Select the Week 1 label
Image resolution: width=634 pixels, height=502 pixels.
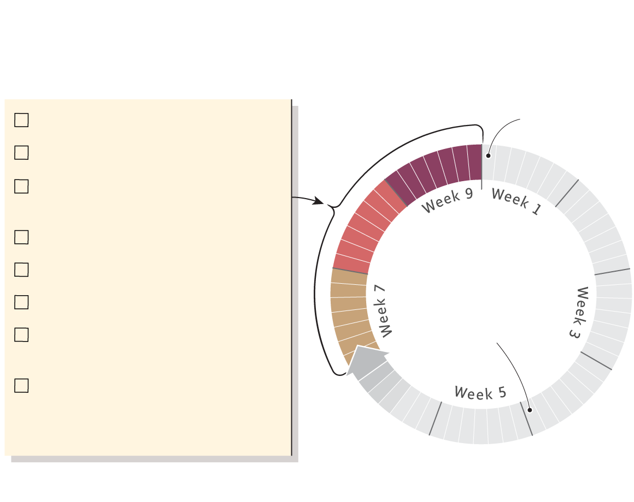point(515,201)
